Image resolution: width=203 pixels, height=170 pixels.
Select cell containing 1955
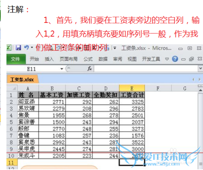[52, 115]
